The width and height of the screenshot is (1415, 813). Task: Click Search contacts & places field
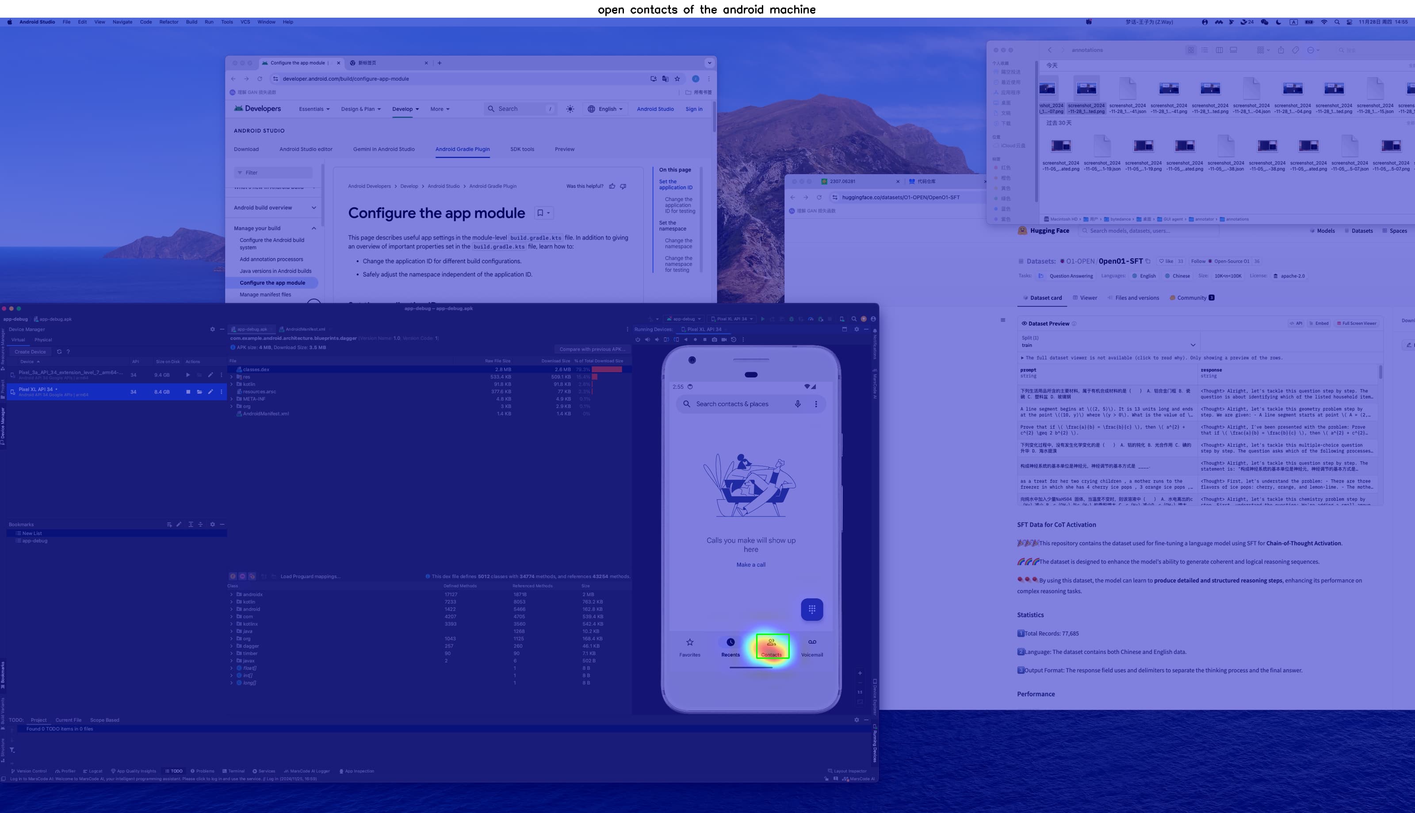coord(732,404)
